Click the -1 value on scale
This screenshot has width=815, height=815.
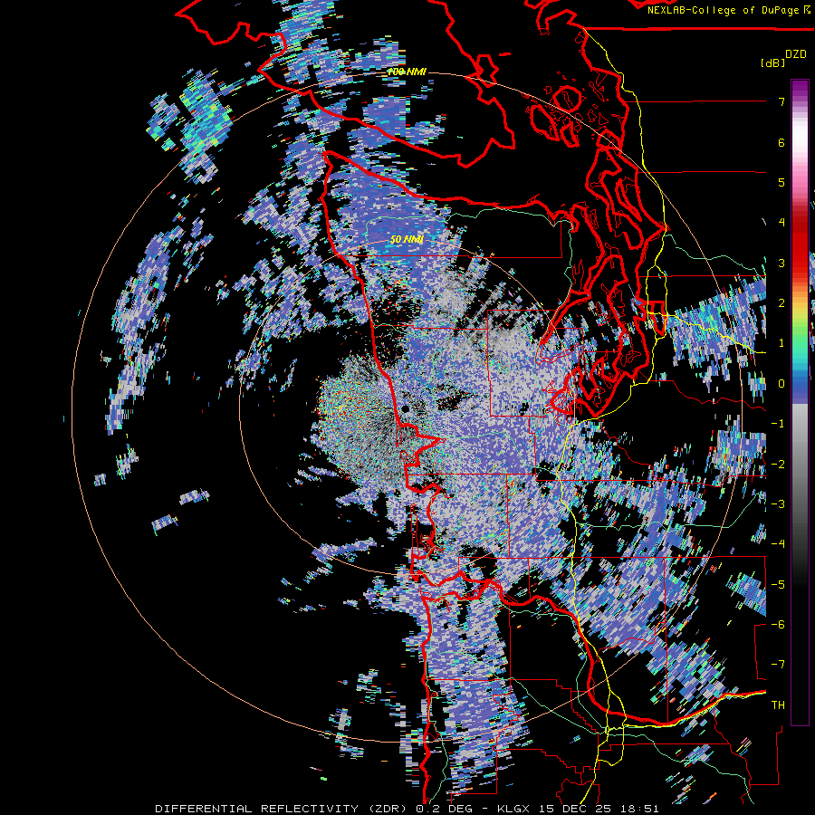(778, 424)
